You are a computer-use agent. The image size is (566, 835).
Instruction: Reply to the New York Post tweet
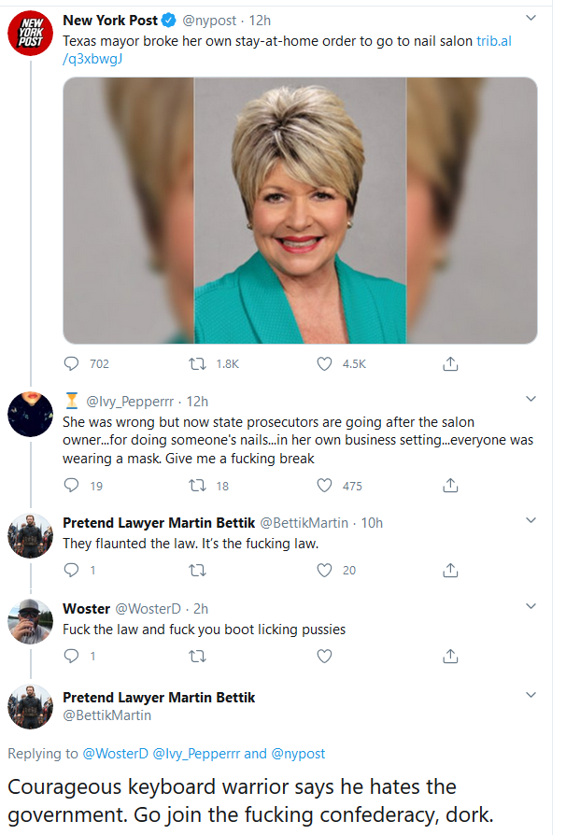pos(71,363)
